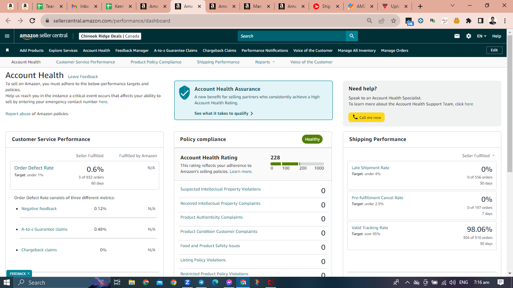513x288 pixels.
Task: Open the Seller Fulfilled dropdown in Shipping Performance
Action: 478,156
